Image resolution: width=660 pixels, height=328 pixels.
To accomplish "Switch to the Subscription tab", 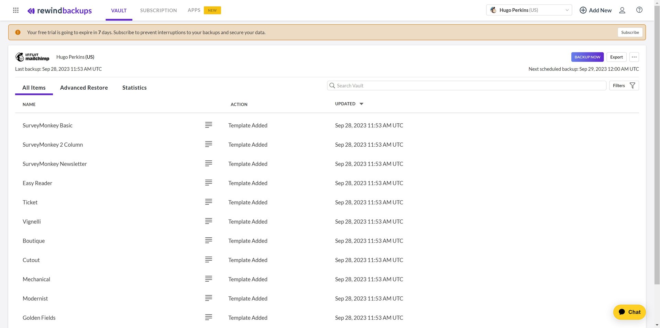I will [158, 11].
